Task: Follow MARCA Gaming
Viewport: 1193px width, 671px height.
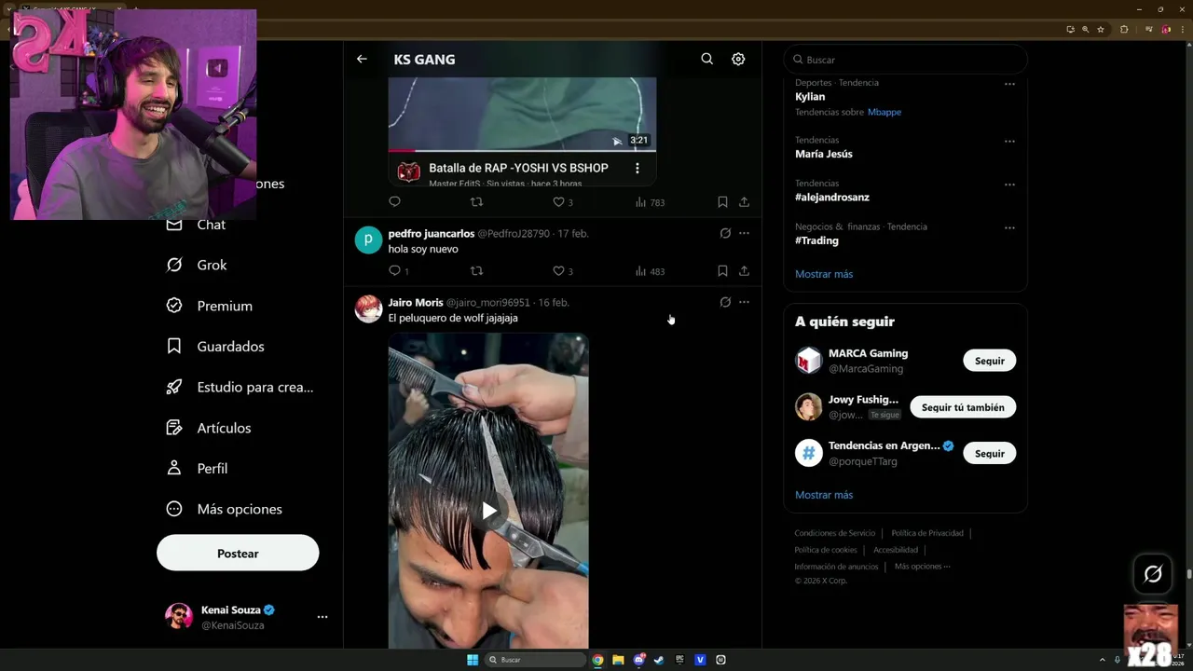Action: click(x=990, y=361)
